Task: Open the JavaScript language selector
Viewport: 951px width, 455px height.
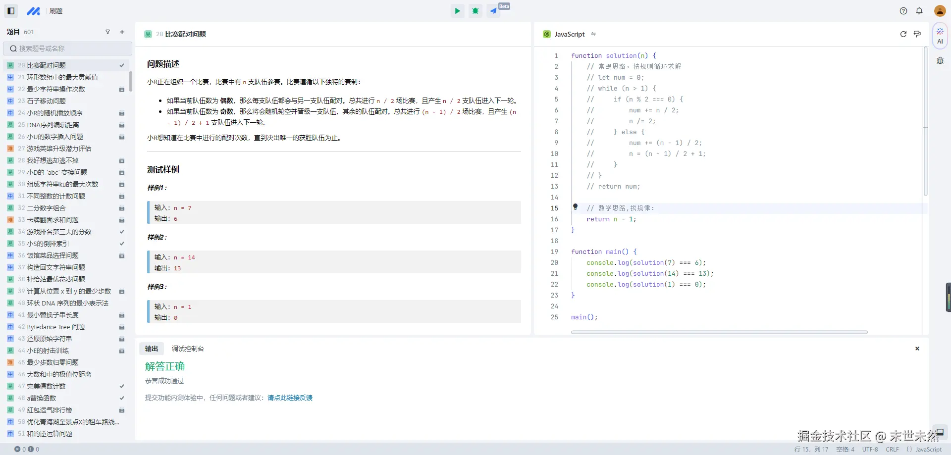Action: (x=569, y=34)
